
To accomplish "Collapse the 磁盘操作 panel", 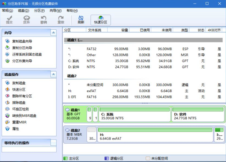I will [x=53, y=74].
